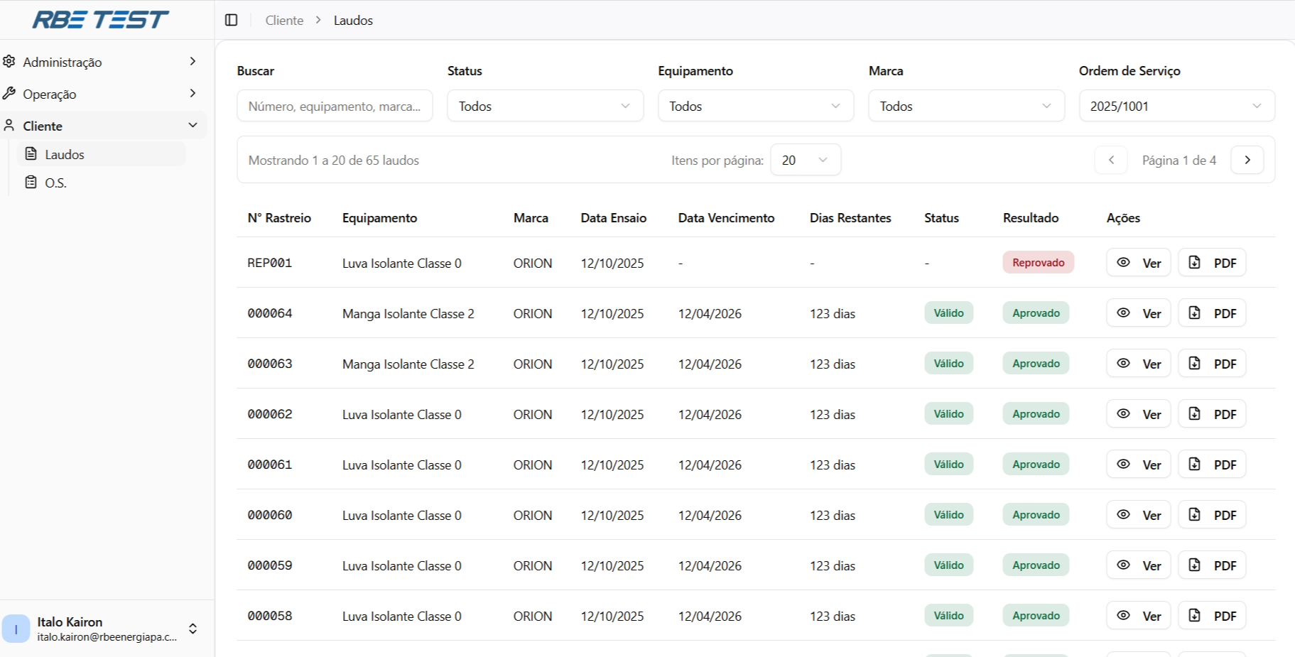
Task: Open the Status filter dropdown
Action: (545, 106)
